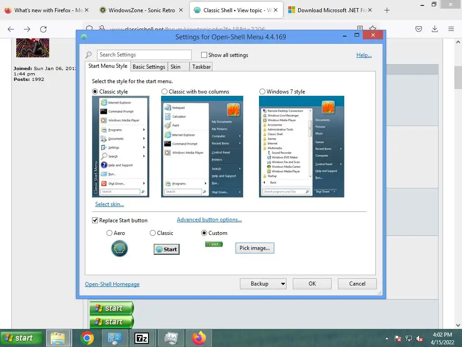The image size is (462, 347).
Task: Open the performance monitor taskbar icon
Action: (x=171, y=338)
